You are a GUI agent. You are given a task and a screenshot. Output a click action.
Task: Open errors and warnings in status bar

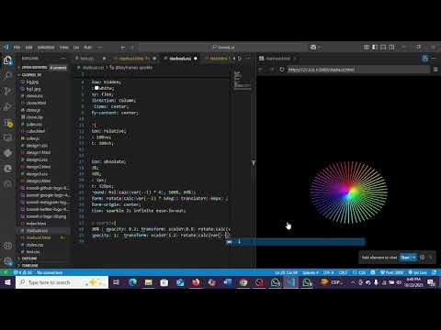tap(23, 272)
